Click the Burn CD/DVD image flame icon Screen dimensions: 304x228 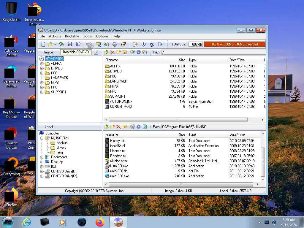[x=123, y=45]
